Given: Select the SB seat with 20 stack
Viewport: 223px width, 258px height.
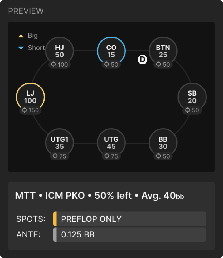Looking at the screenshot, I should [x=192, y=97].
